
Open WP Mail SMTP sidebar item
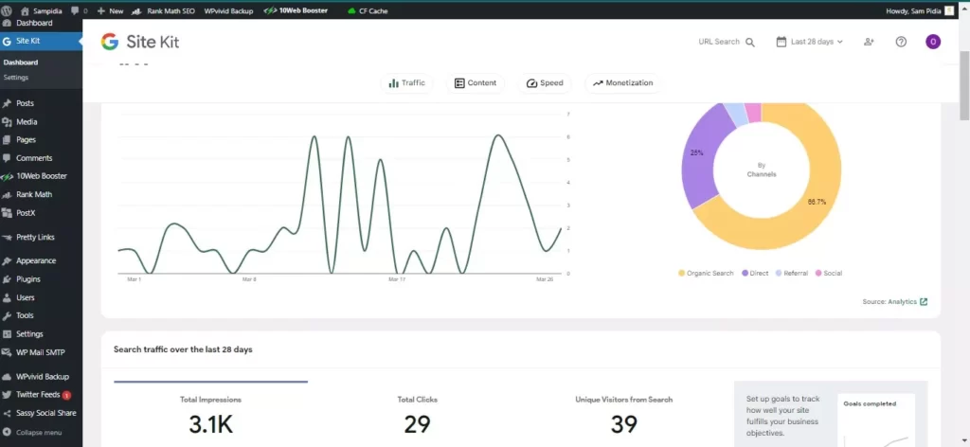click(41, 352)
